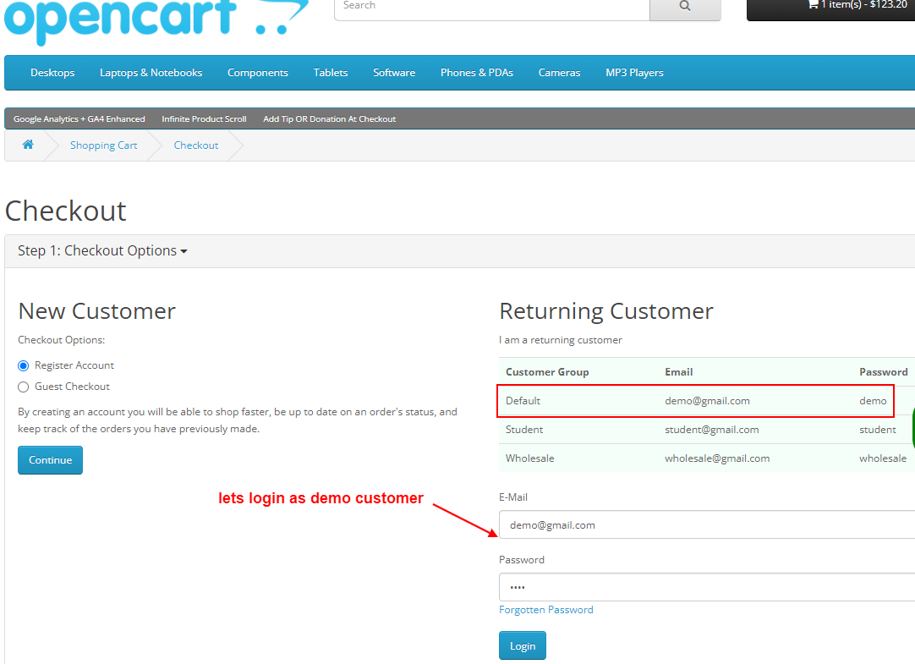
Task: Click the Continue button under New Customer
Action: point(50,459)
